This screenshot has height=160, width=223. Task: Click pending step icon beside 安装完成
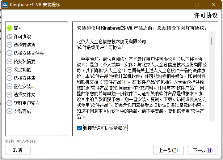9,111
